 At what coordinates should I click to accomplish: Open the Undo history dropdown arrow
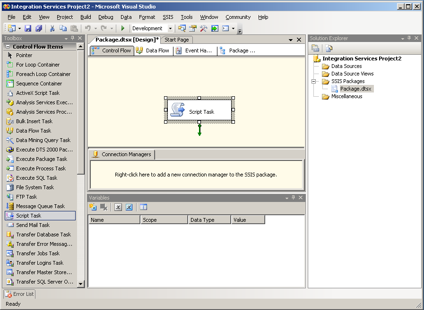95,28
